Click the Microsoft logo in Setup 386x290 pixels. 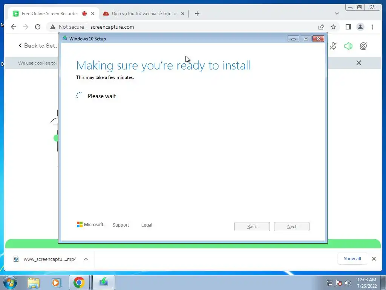click(x=90, y=224)
